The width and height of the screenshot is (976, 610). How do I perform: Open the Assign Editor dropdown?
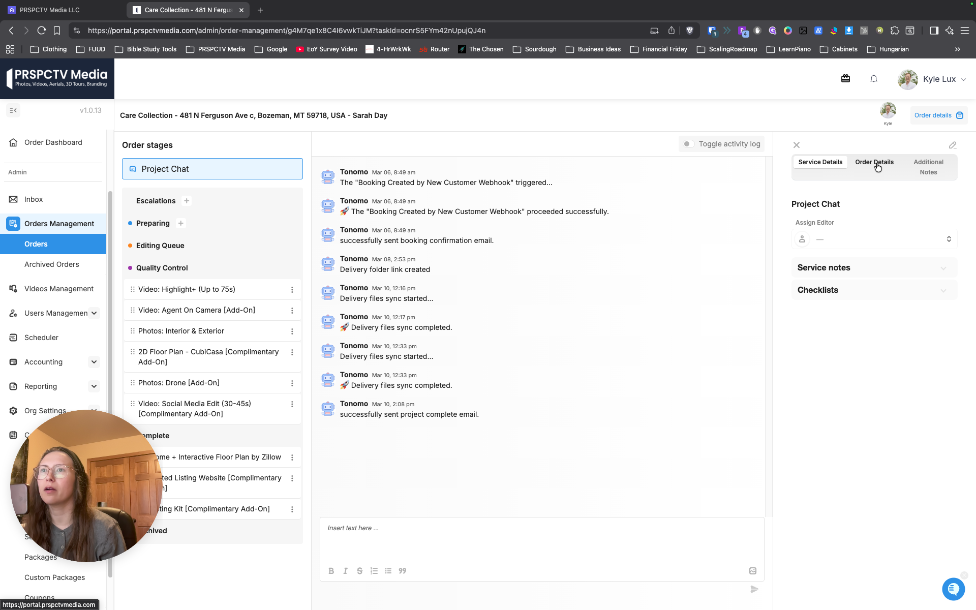874,239
